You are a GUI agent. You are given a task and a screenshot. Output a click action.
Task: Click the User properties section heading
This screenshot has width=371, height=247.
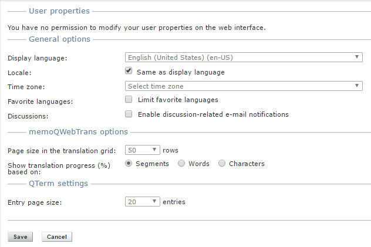[59, 11]
